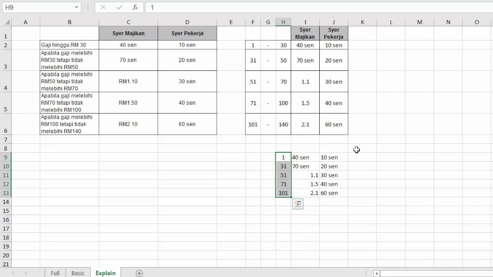The height and width of the screenshot is (277, 493).
Task: Select column K header
Action: pyautogui.click(x=362, y=22)
